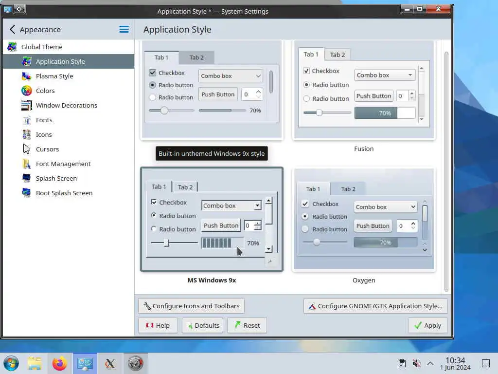
Task: Open the hamburger menu beside Appearance
Action: (124, 29)
